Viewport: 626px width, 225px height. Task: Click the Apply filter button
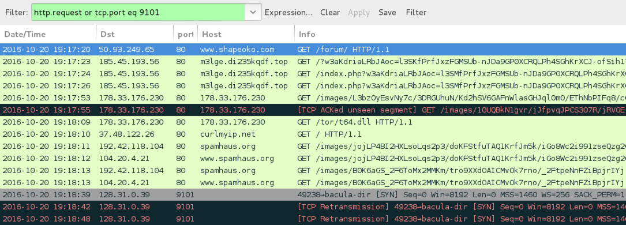click(358, 12)
